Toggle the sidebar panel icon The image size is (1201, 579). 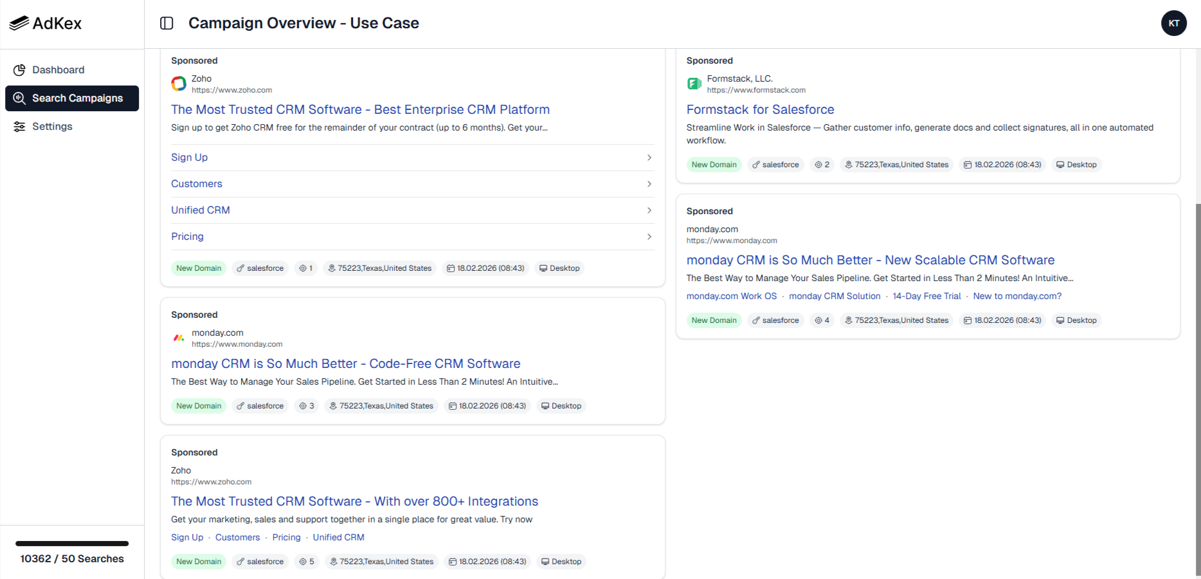coord(167,23)
